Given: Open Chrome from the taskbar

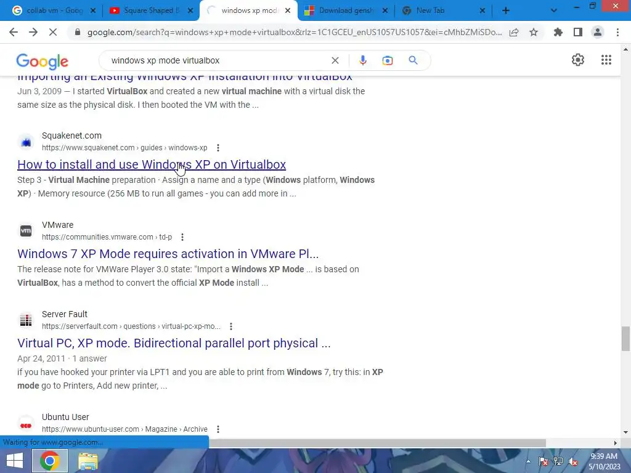Looking at the screenshot, I should pos(49,461).
